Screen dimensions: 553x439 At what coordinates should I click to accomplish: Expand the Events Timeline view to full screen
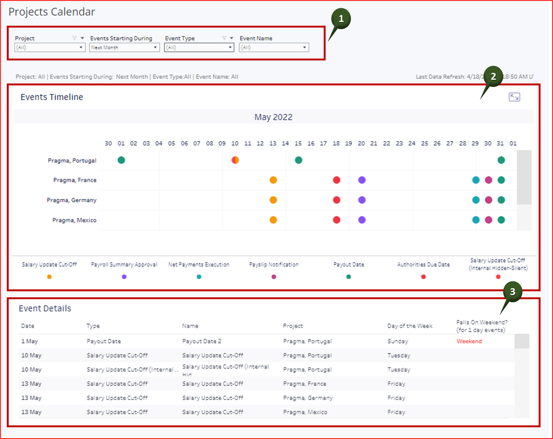(514, 97)
